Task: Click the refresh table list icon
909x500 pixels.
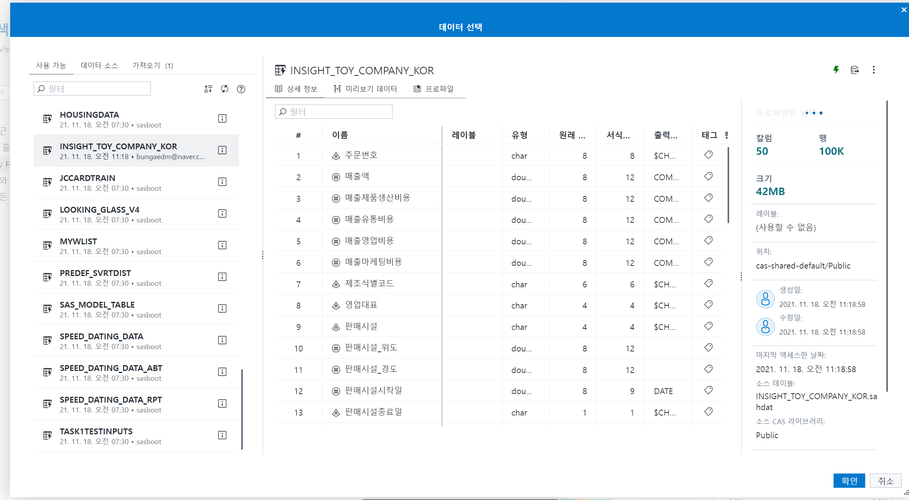Action: click(224, 89)
